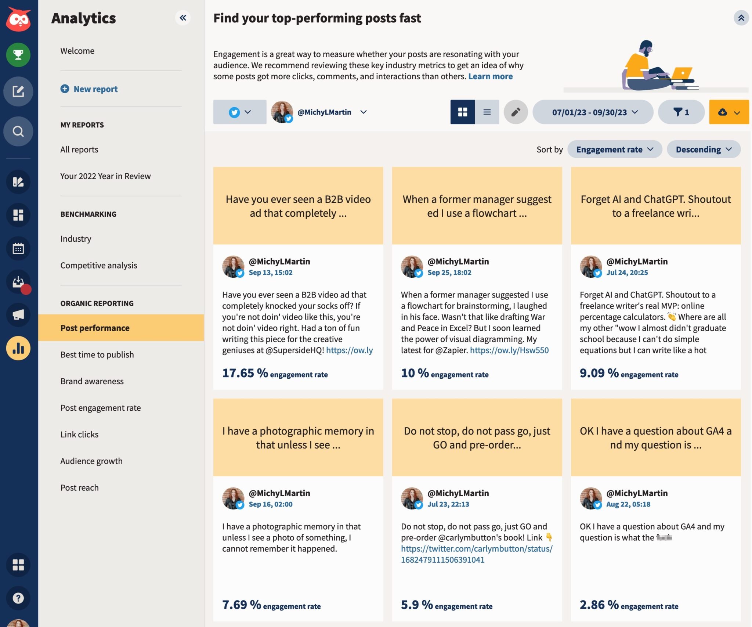This screenshot has width=752, height=627.
Task: Switch to list view layout
Action: 487,112
